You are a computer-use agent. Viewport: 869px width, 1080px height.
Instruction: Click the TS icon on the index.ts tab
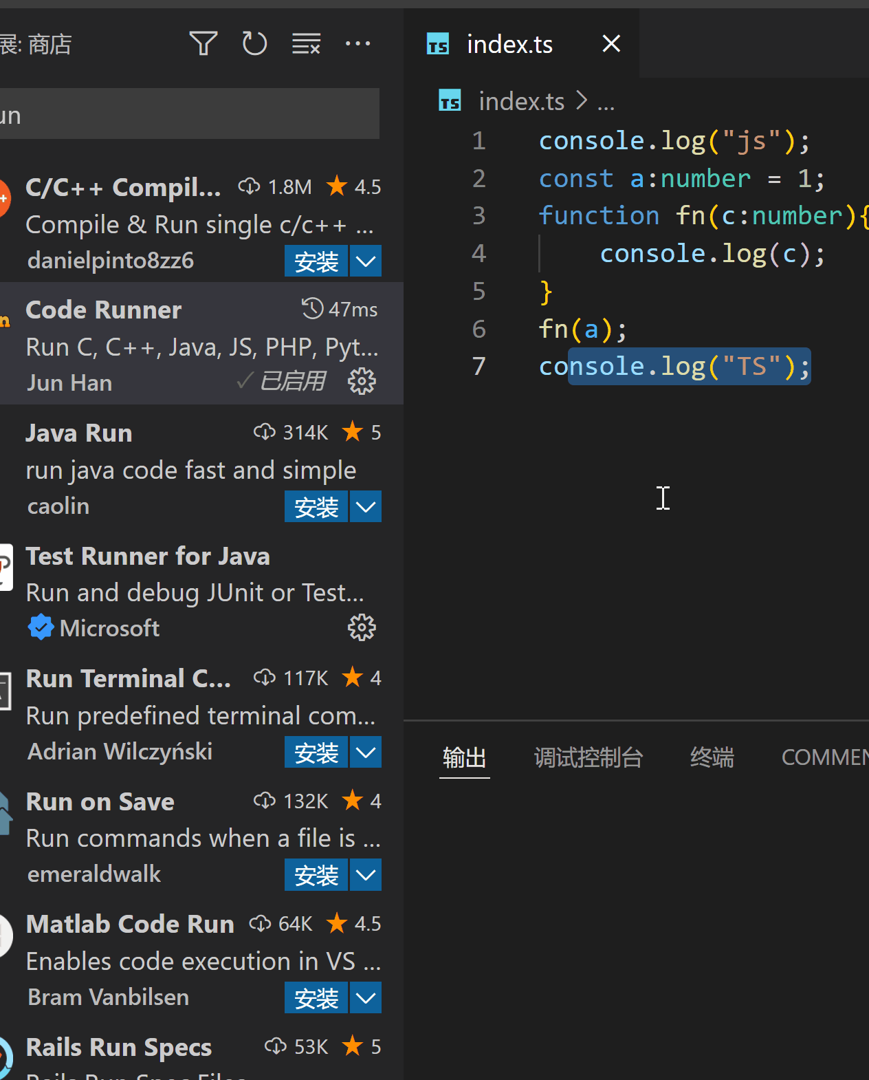point(438,44)
